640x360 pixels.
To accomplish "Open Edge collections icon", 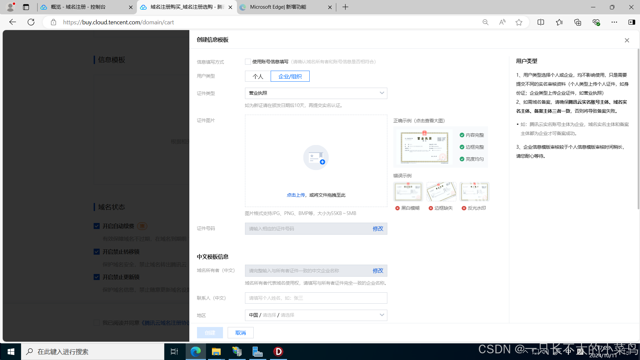I will coord(578,22).
